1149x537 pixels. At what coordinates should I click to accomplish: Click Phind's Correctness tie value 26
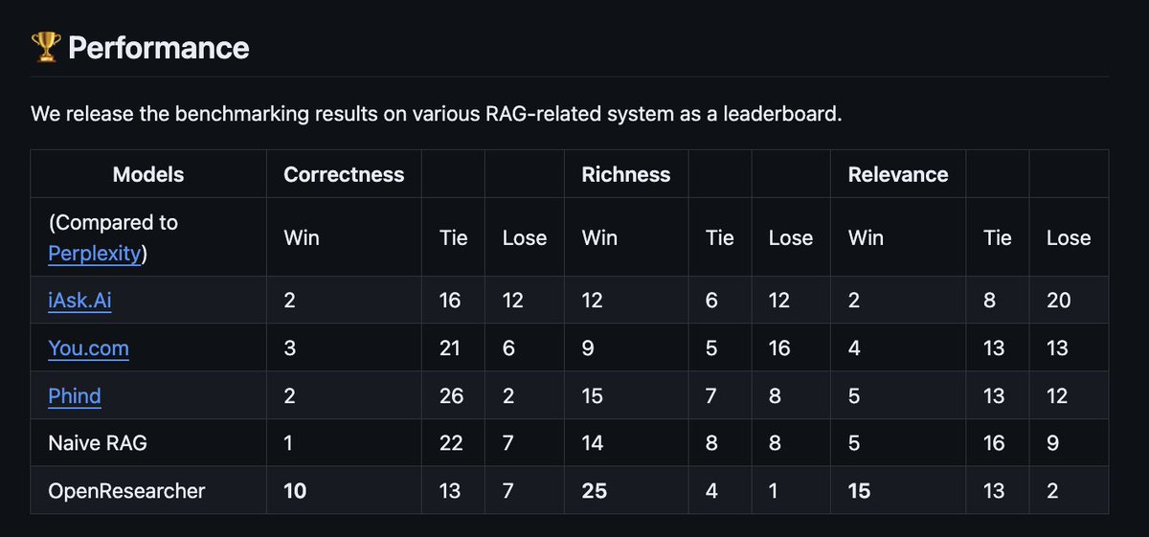point(451,396)
